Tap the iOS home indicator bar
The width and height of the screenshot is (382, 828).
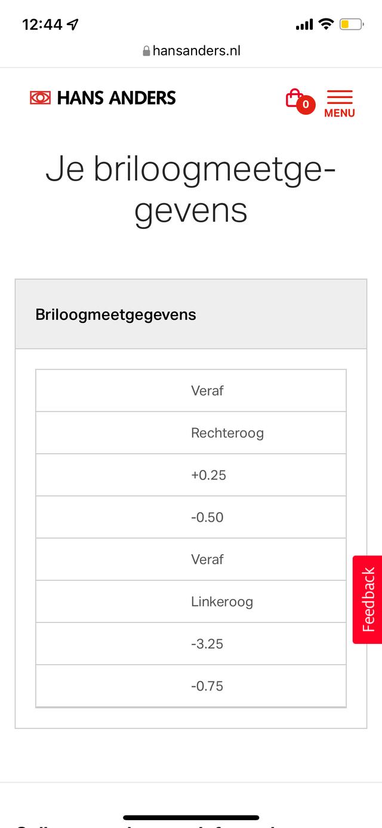[x=191, y=817]
